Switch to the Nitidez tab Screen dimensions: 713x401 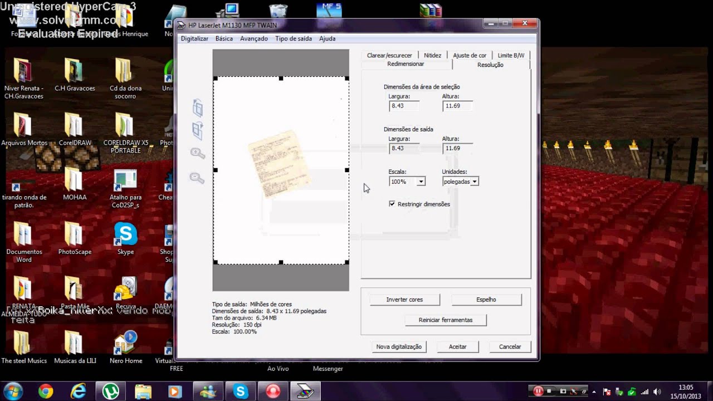tap(432, 55)
